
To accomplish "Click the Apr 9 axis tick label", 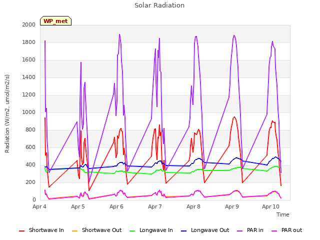I will point(232,206).
